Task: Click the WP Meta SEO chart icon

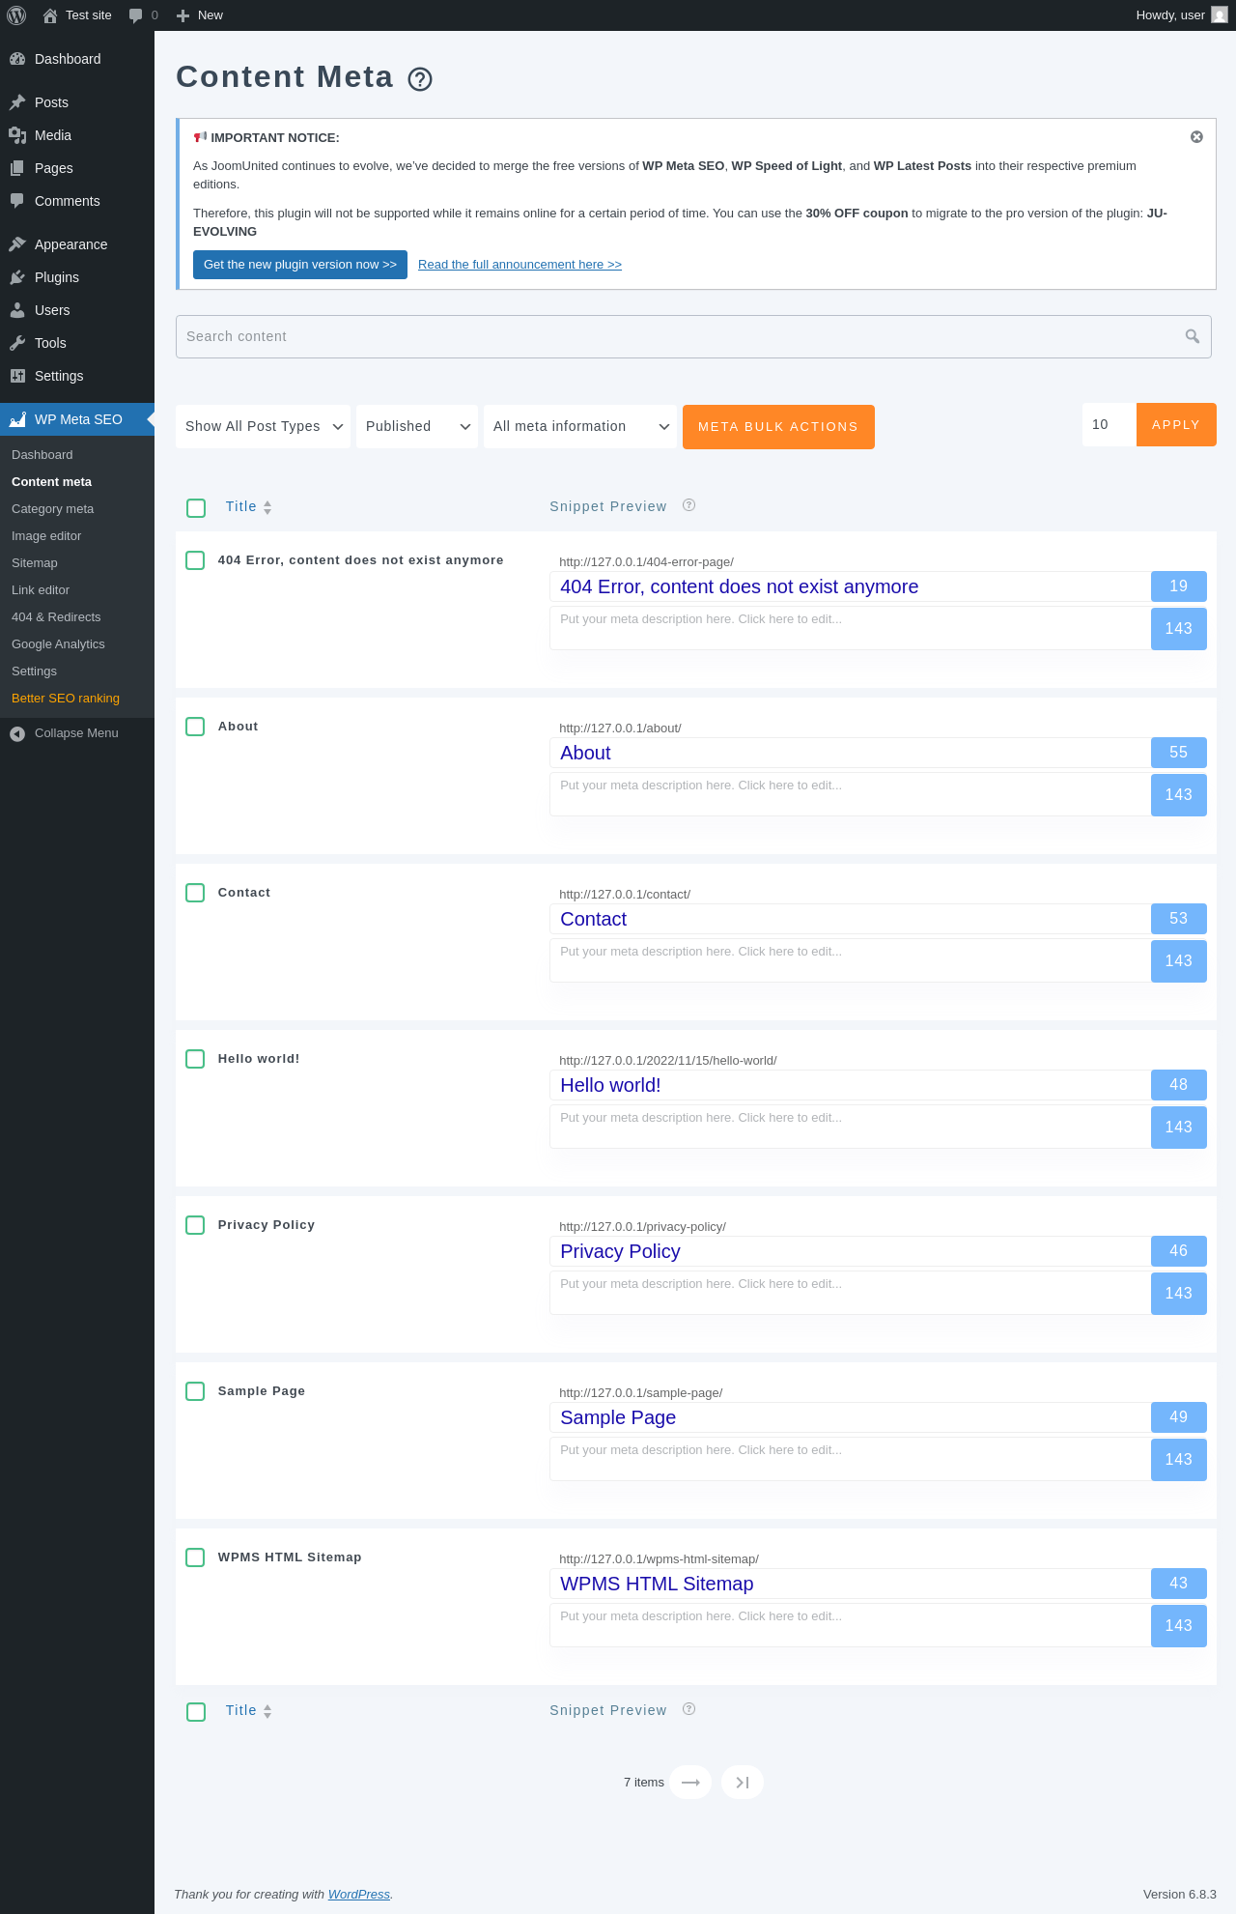Action: point(17,419)
